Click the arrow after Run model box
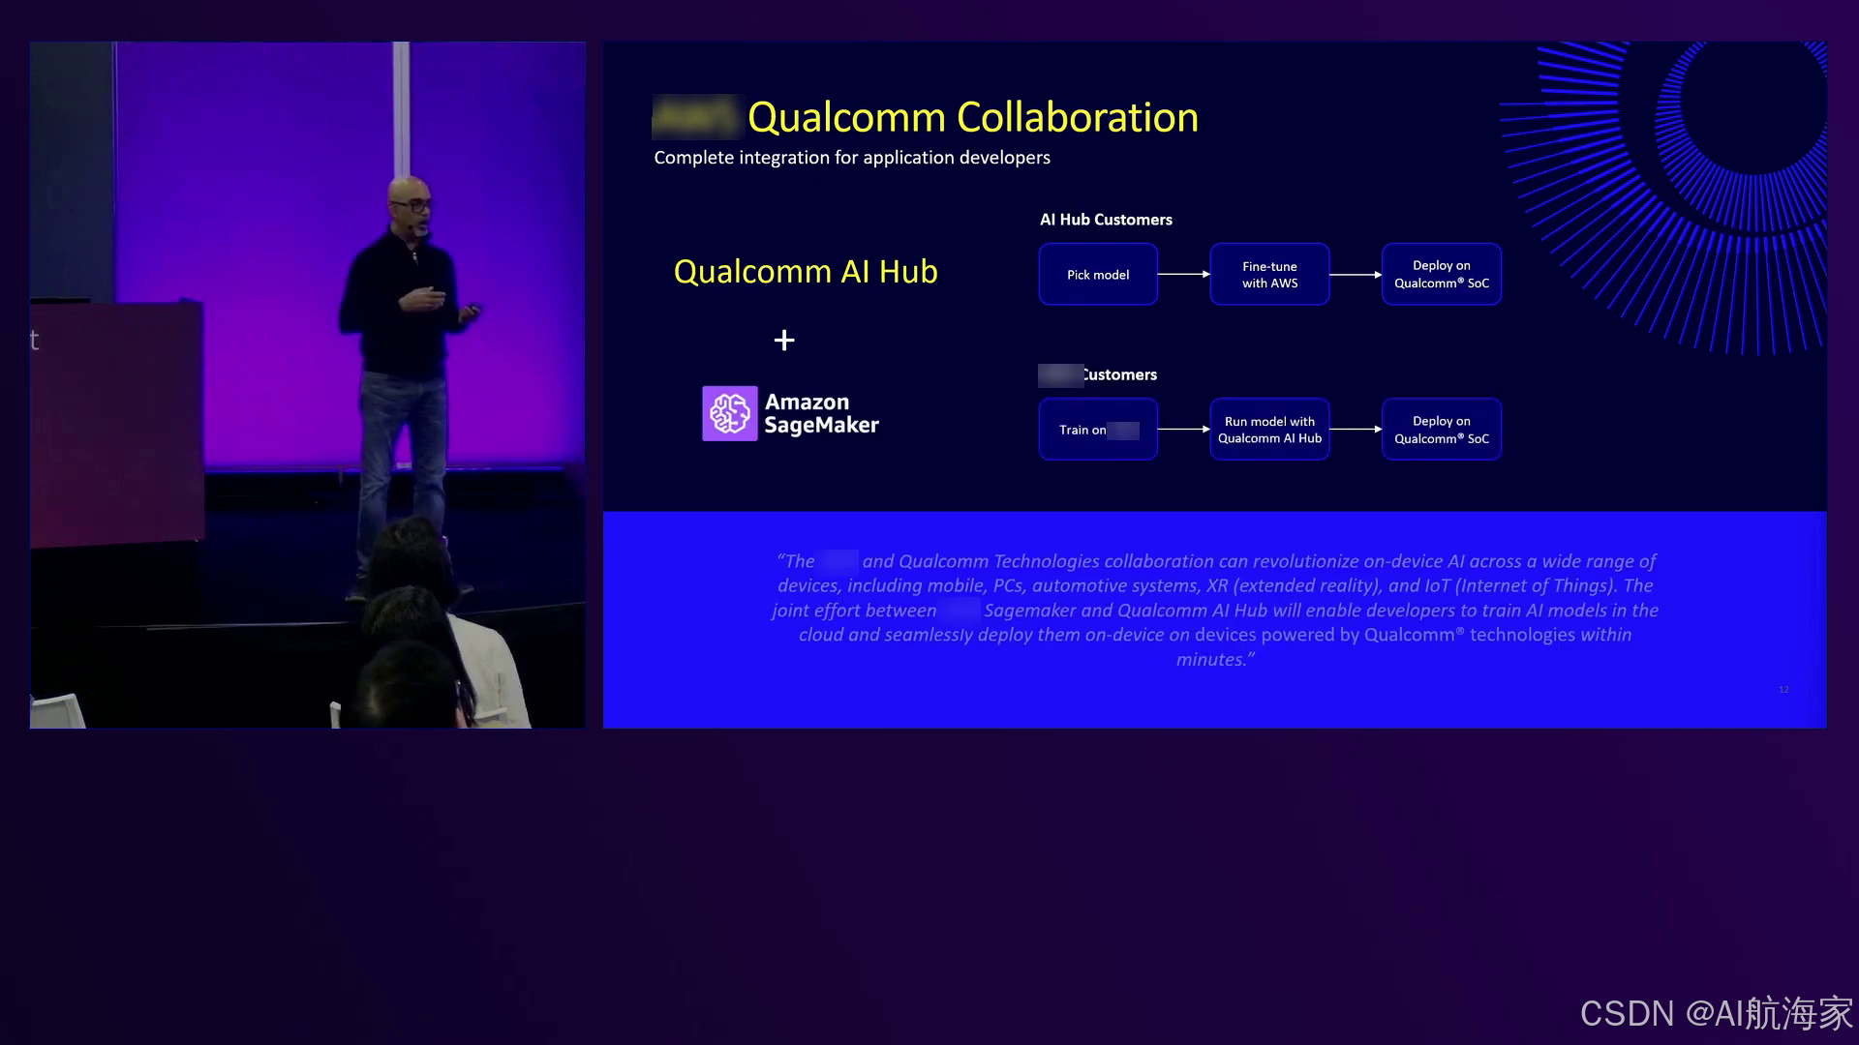 pos(1355,429)
